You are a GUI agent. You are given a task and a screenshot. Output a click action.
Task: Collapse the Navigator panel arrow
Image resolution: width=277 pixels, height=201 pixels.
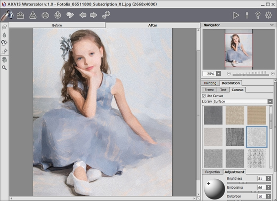272,25
